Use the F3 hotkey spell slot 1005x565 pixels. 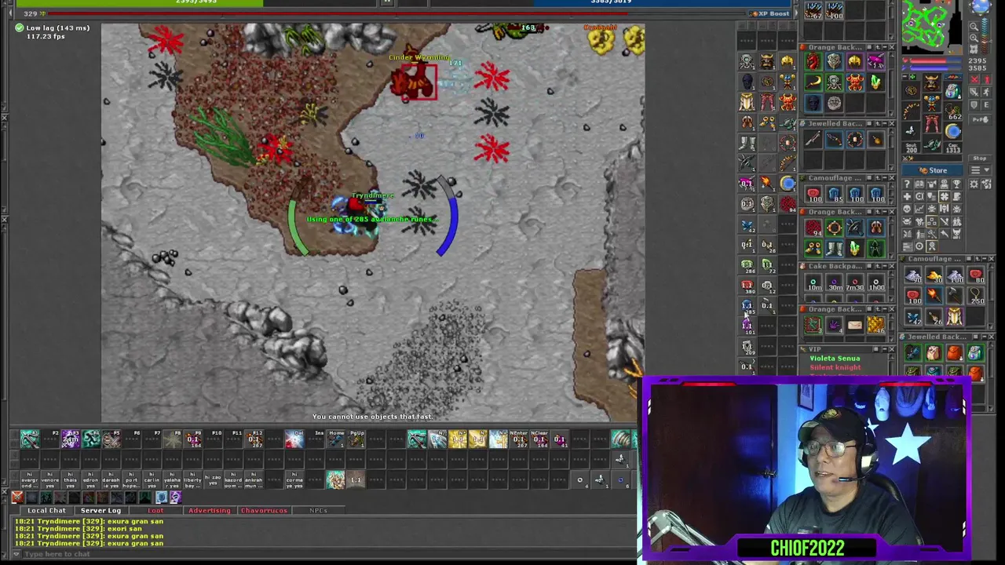pyautogui.click(x=70, y=439)
